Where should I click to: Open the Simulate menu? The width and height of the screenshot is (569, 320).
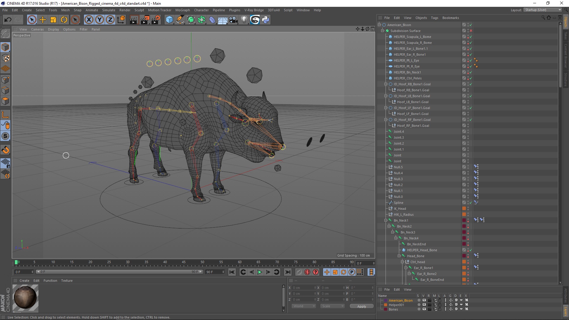point(109,10)
